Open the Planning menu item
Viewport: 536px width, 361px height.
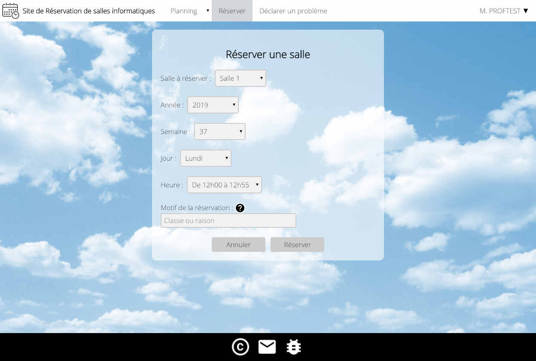[x=183, y=11]
